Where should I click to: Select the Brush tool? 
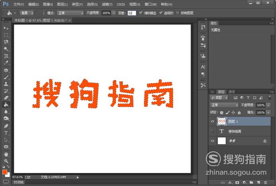[6, 77]
